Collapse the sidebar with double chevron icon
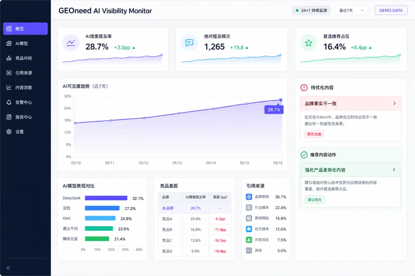 coord(8,268)
